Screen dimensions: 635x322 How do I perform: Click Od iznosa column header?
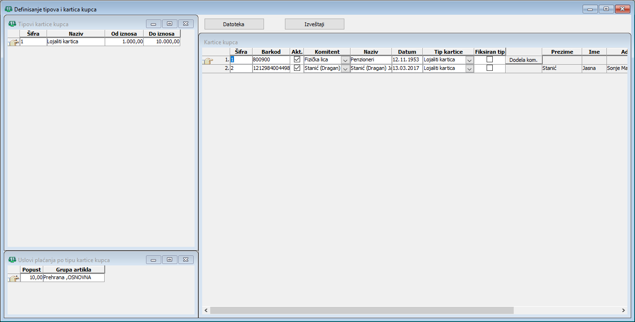coord(124,34)
